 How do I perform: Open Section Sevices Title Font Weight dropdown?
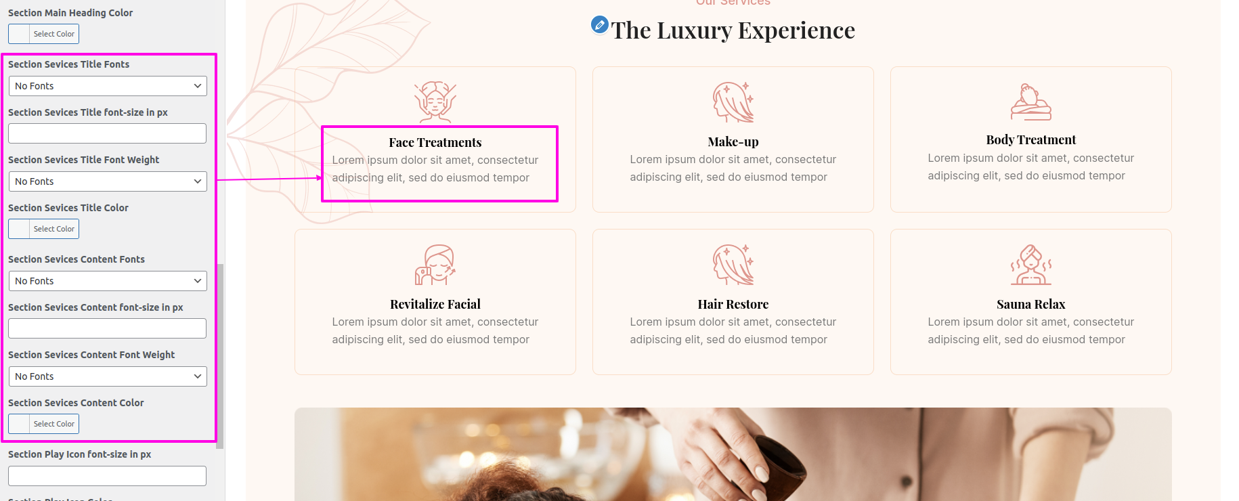108,181
